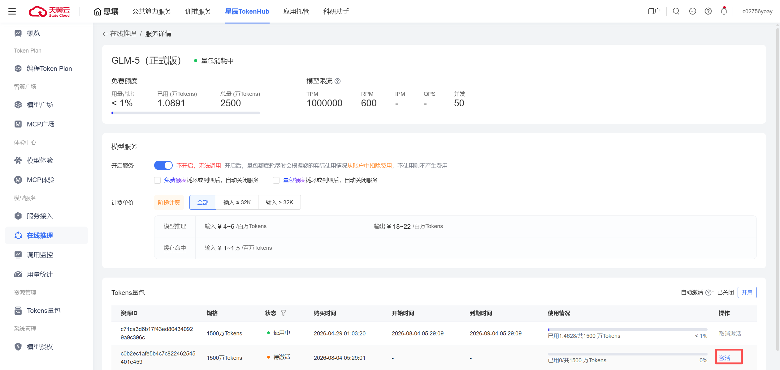Open the notification bell icon

tap(724, 11)
